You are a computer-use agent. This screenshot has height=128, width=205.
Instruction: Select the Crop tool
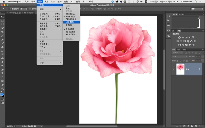(x=2, y=32)
